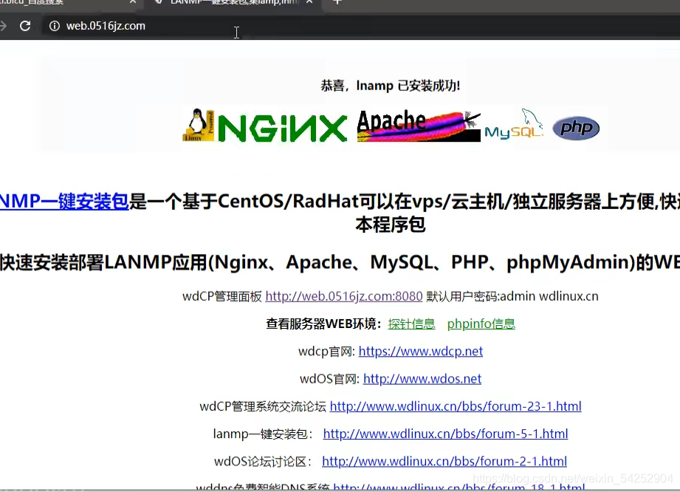View site information icon beside the URL
The height and width of the screenshot is (492, 680).
tap(54, 26)
